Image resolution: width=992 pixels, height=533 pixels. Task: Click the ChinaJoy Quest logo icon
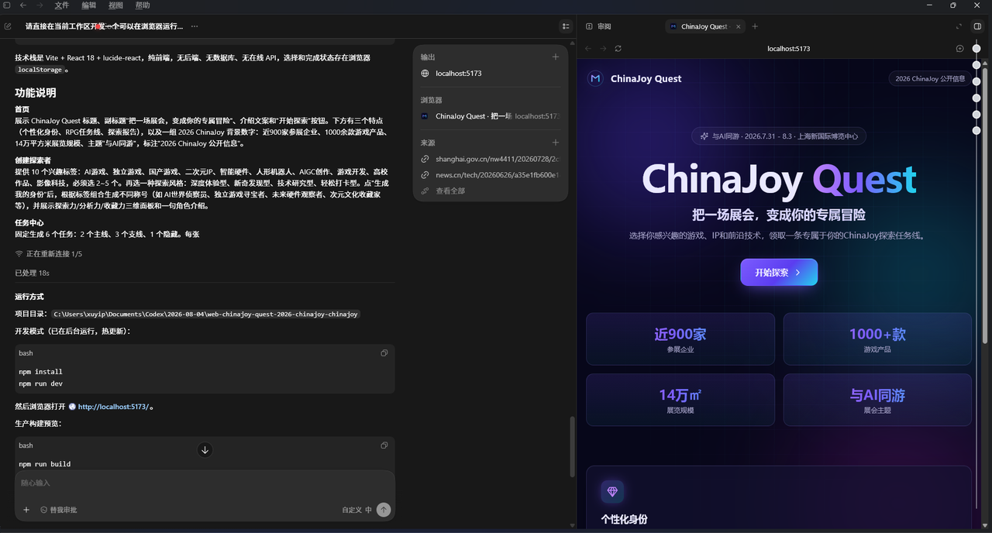pyautogui.click(x=595, y=78)
